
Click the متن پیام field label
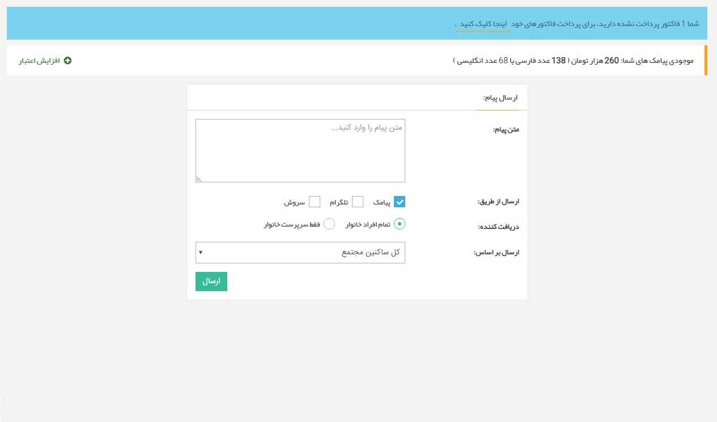[x=506, y=130]
